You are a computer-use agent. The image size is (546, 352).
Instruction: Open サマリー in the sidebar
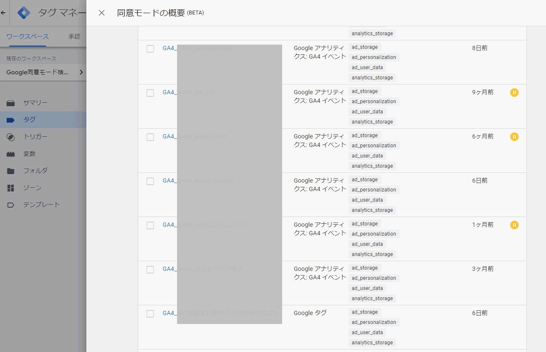[35, 103]
